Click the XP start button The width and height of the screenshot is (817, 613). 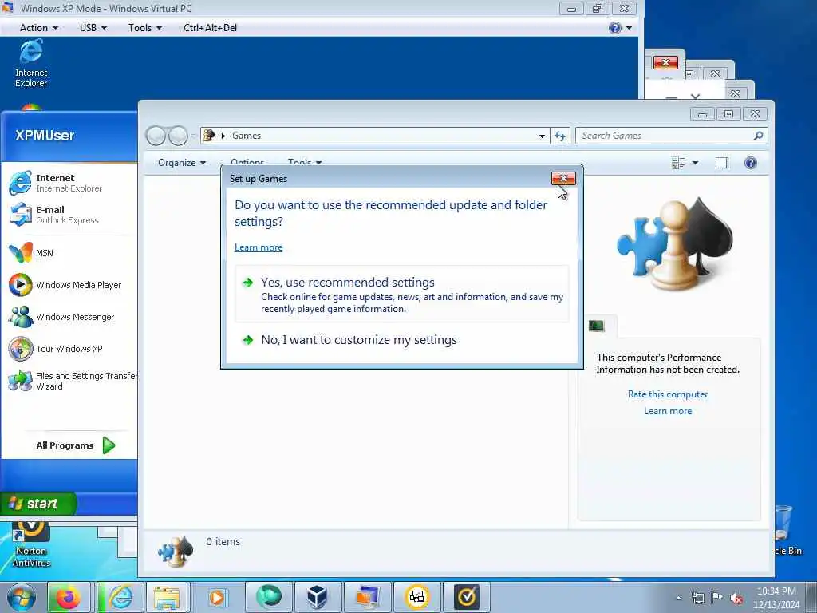pyautogui.click(x=37, y=504)
